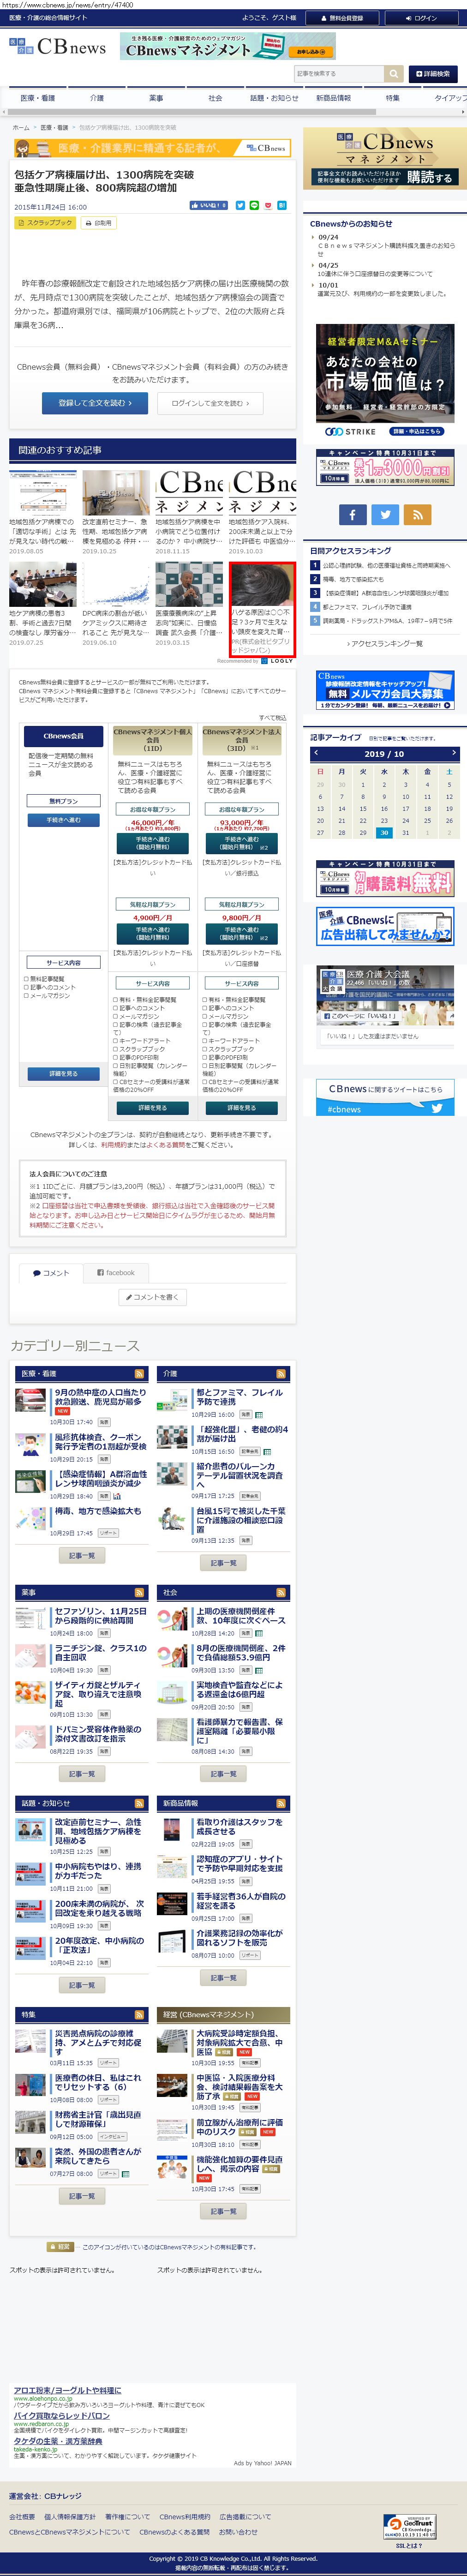Open the 詳細検索 advanced search
The width and height of the screenshot is (467, 2576).
point(432,73)
